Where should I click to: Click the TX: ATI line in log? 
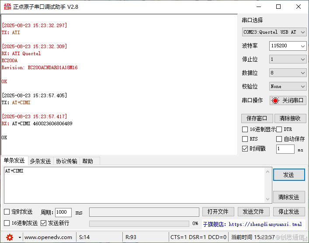(10, 32)
